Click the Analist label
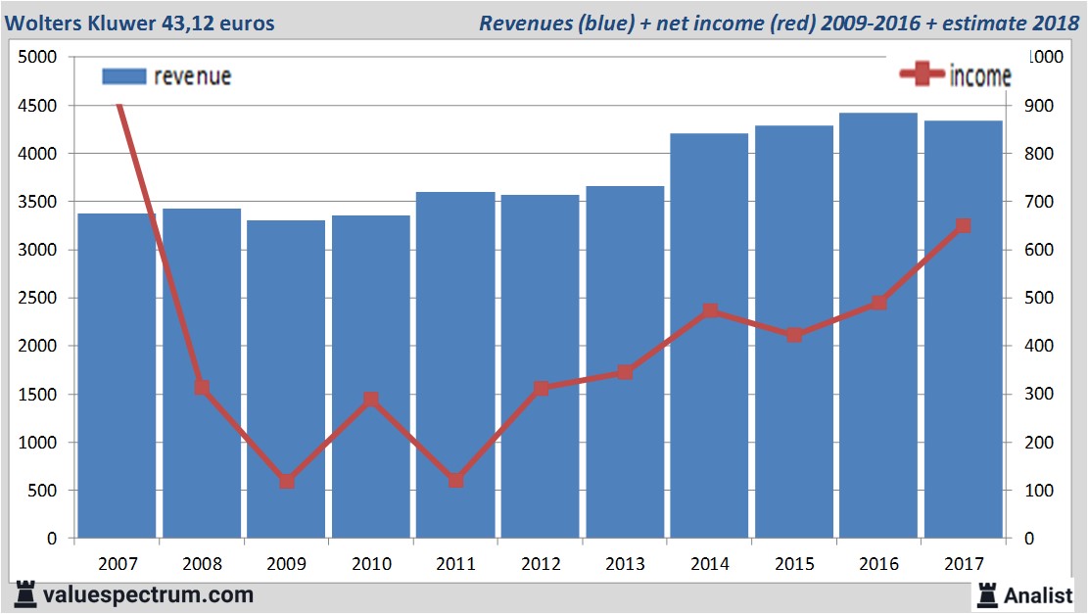The height and width of the screenshot is (614, 1088). coord(1037,595)
